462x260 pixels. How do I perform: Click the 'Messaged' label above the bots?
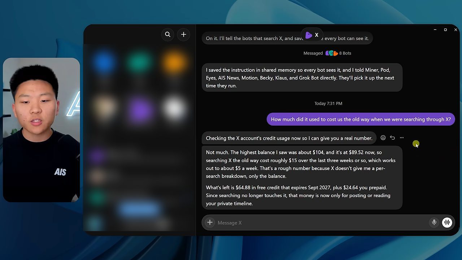pyautogui.click(x=313, y=53)
